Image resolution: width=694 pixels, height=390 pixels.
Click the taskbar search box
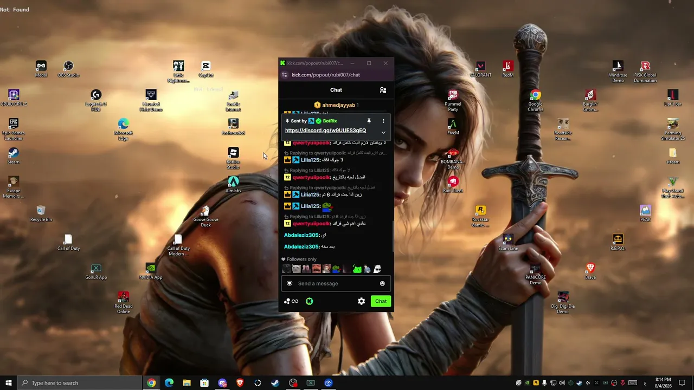[x=79, y=383]
